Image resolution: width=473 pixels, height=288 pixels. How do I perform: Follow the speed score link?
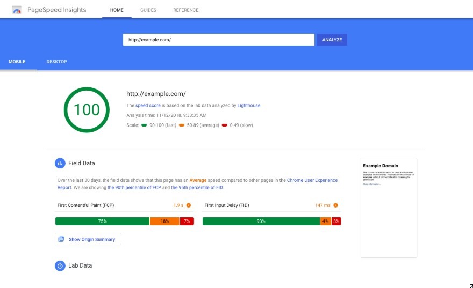[x=148, y=105]
